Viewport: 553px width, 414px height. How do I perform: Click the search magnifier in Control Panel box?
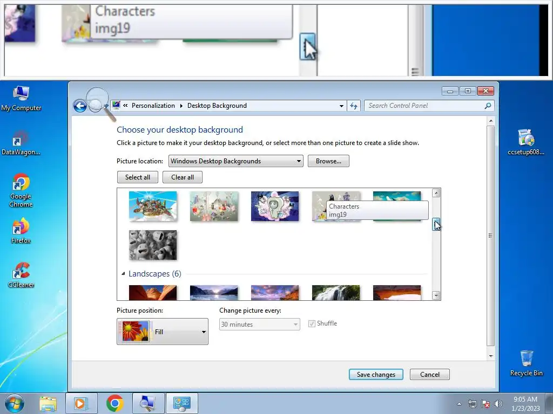488,106
